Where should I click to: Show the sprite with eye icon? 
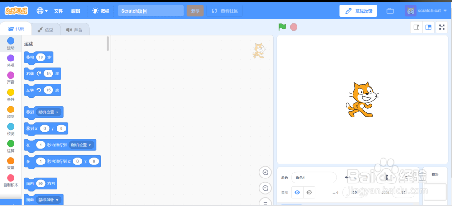(297, 192)
